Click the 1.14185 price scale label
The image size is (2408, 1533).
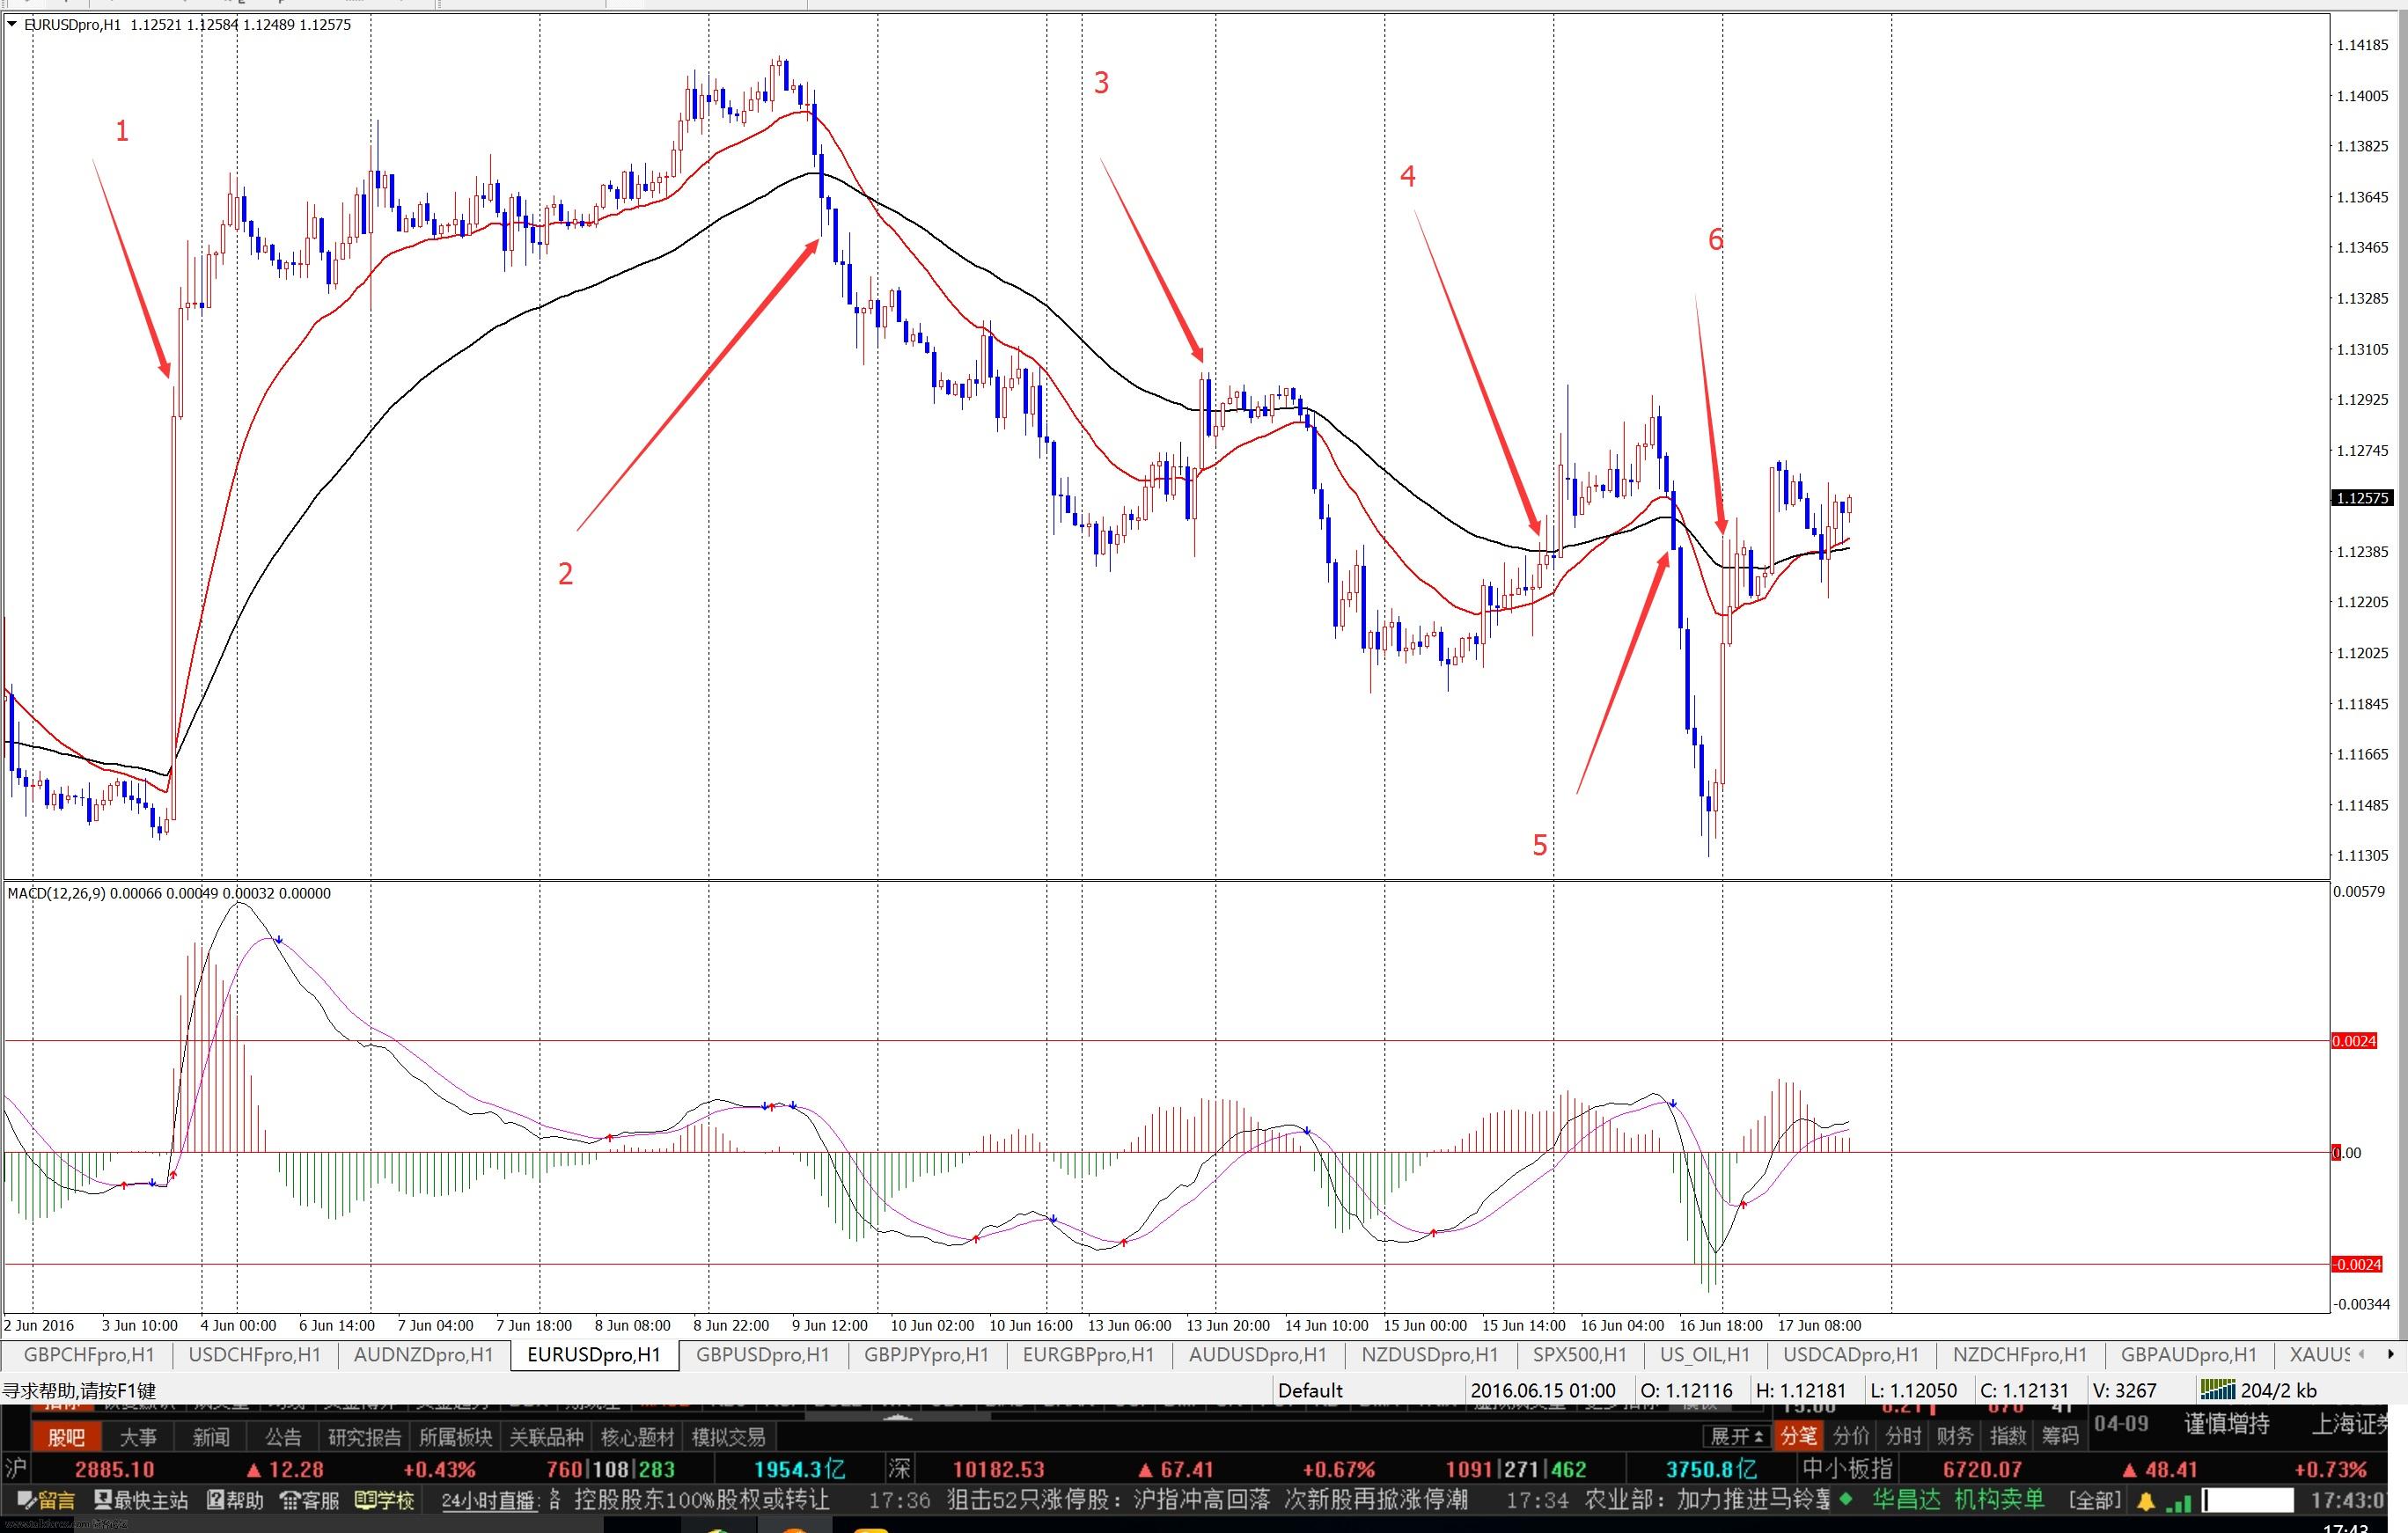tap(2362, 45)
